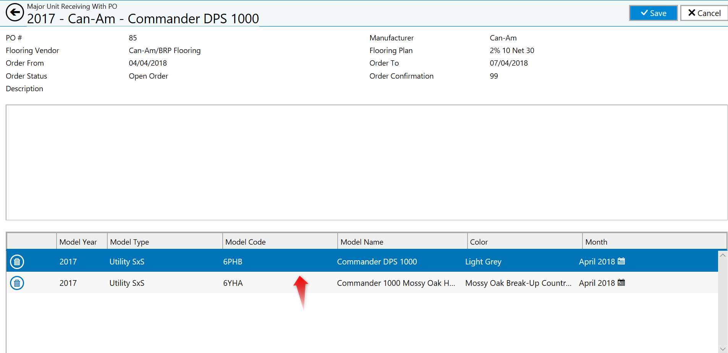728x353 pixels.
Task: Sort by Model Code column header
Action: pos(280,242)
